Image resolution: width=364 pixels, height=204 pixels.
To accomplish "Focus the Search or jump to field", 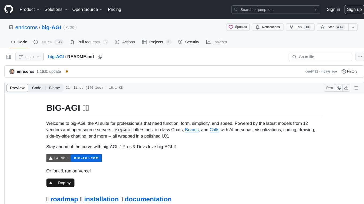I will click(276, 10).
